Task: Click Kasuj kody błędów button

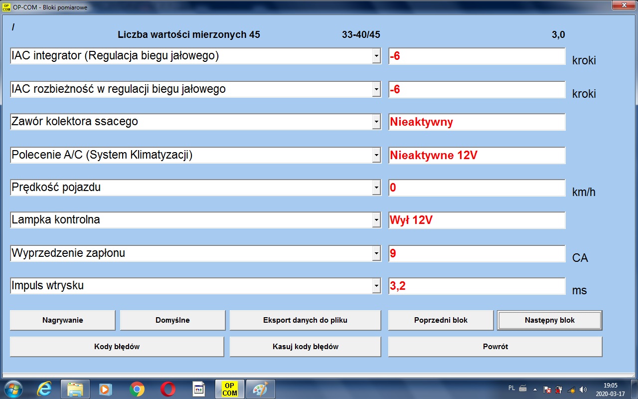Action: pos(305,347)
